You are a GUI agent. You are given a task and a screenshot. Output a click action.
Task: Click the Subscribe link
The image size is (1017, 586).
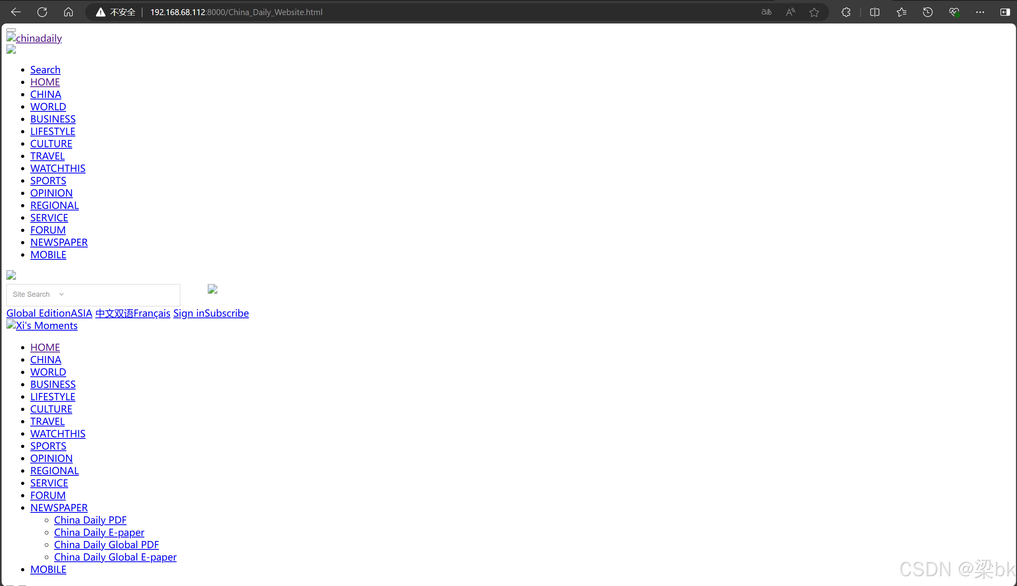(x=226, y=313)
